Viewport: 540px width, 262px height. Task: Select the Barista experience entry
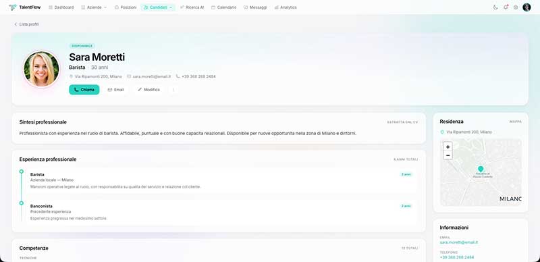coord(222,181)
